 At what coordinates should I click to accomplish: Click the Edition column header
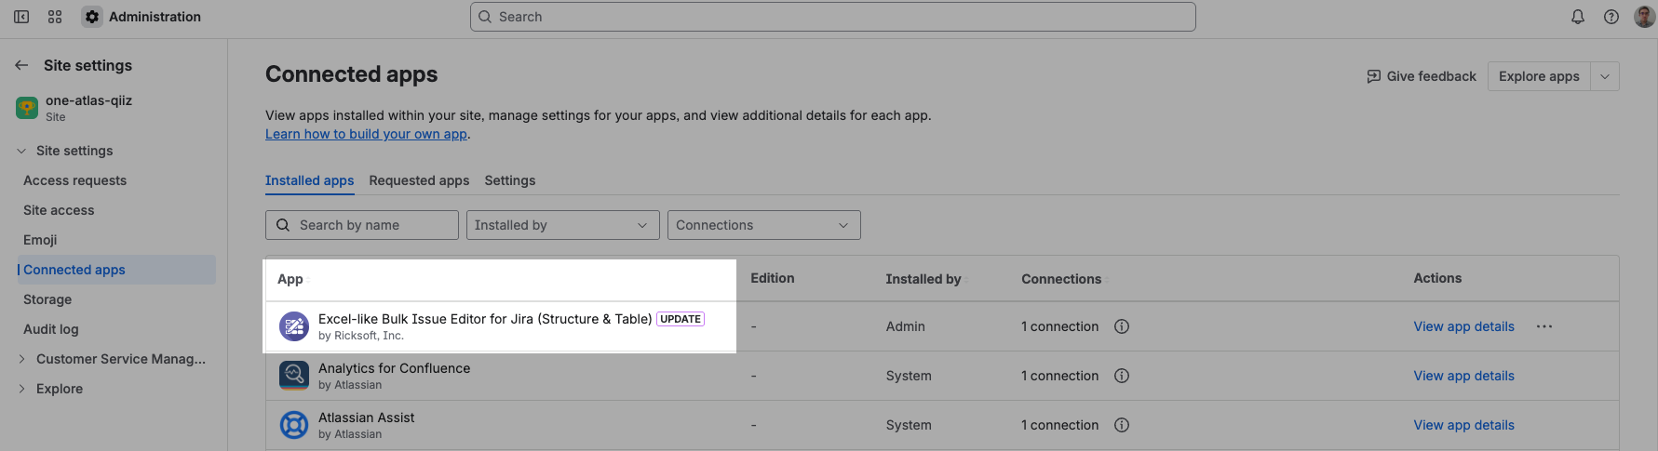[x=773, y=278]
